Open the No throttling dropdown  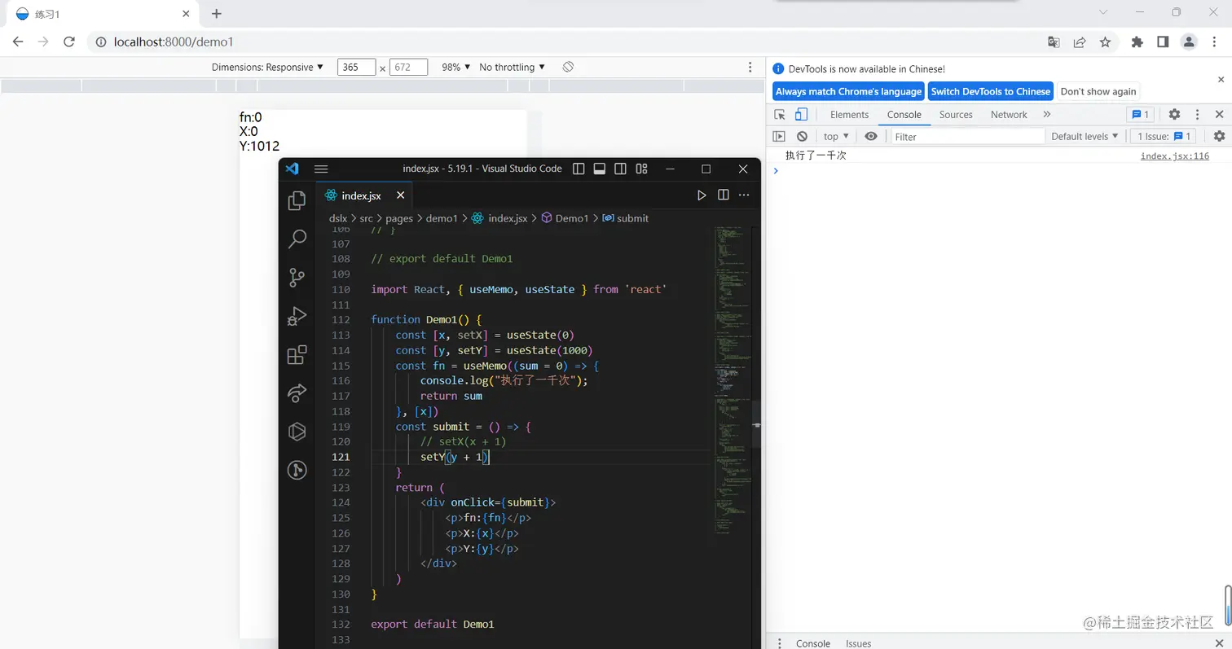(x=512, y=68)
